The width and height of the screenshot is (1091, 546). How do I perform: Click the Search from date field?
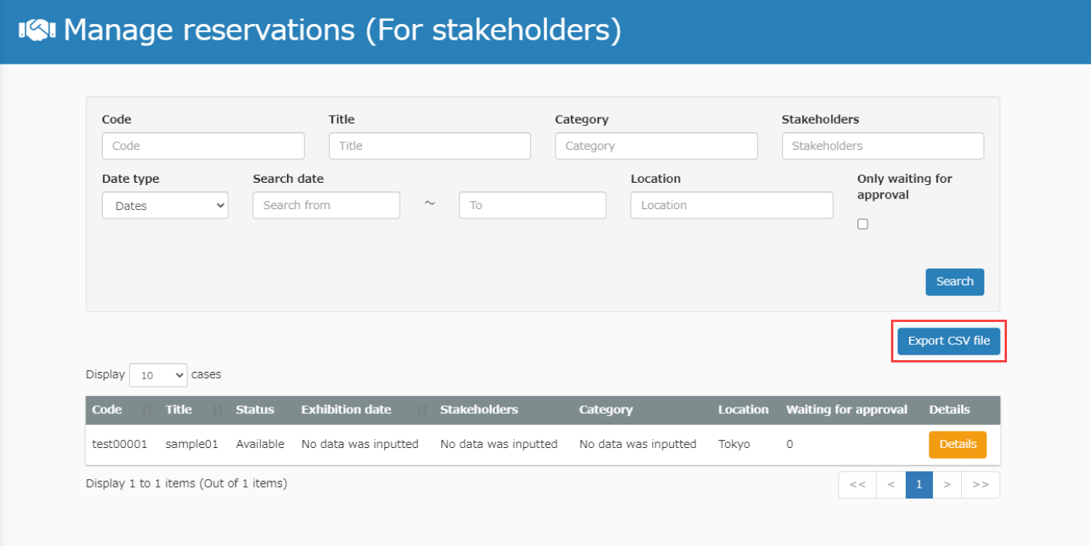[x=326, y=205]
